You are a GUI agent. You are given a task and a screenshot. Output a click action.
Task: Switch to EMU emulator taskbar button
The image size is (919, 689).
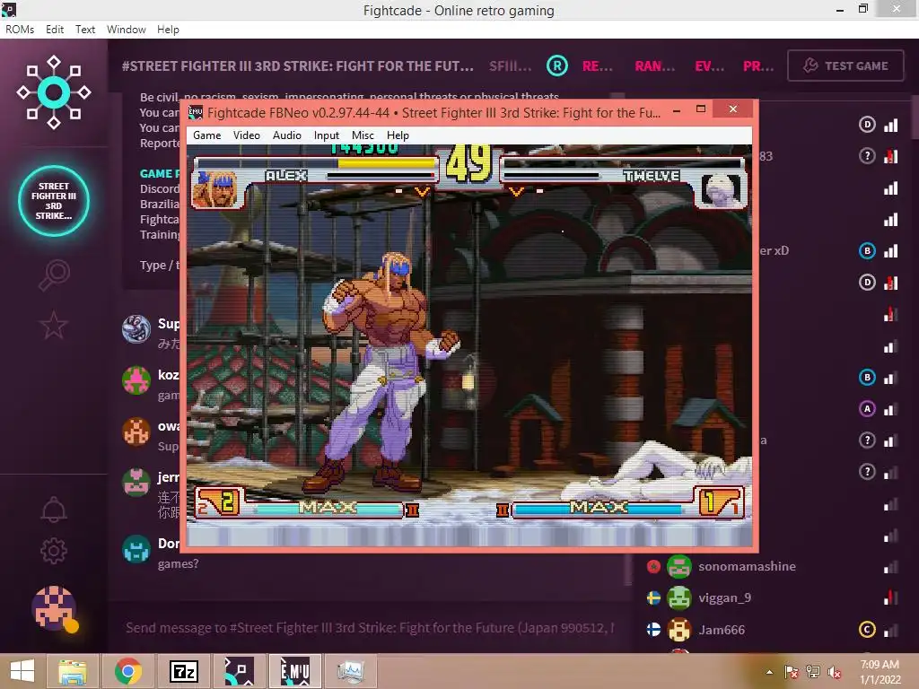[x=294, y=671]
